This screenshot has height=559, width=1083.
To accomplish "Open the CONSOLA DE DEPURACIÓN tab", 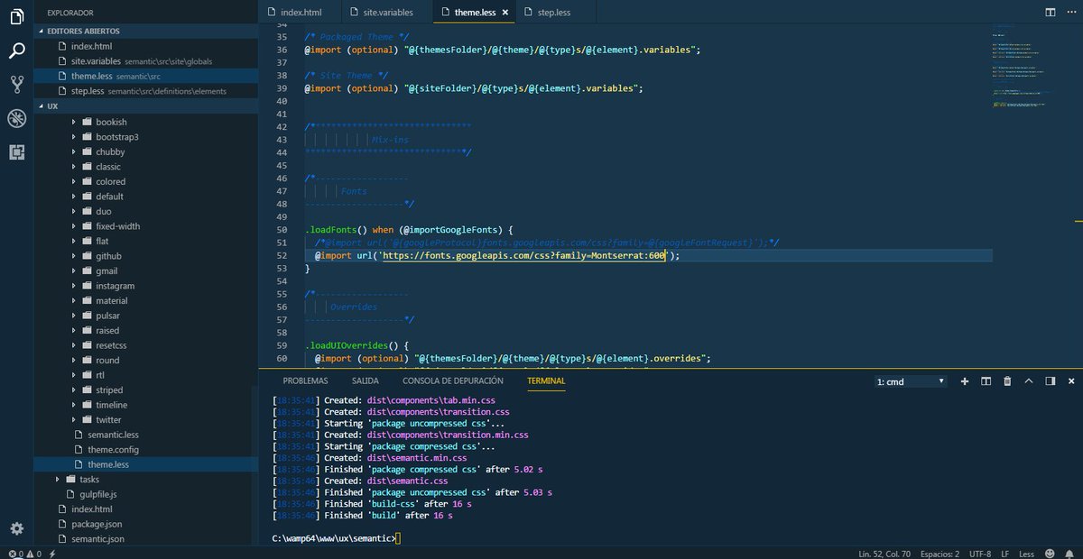I will pyautogui.click(x=453, y=380).
